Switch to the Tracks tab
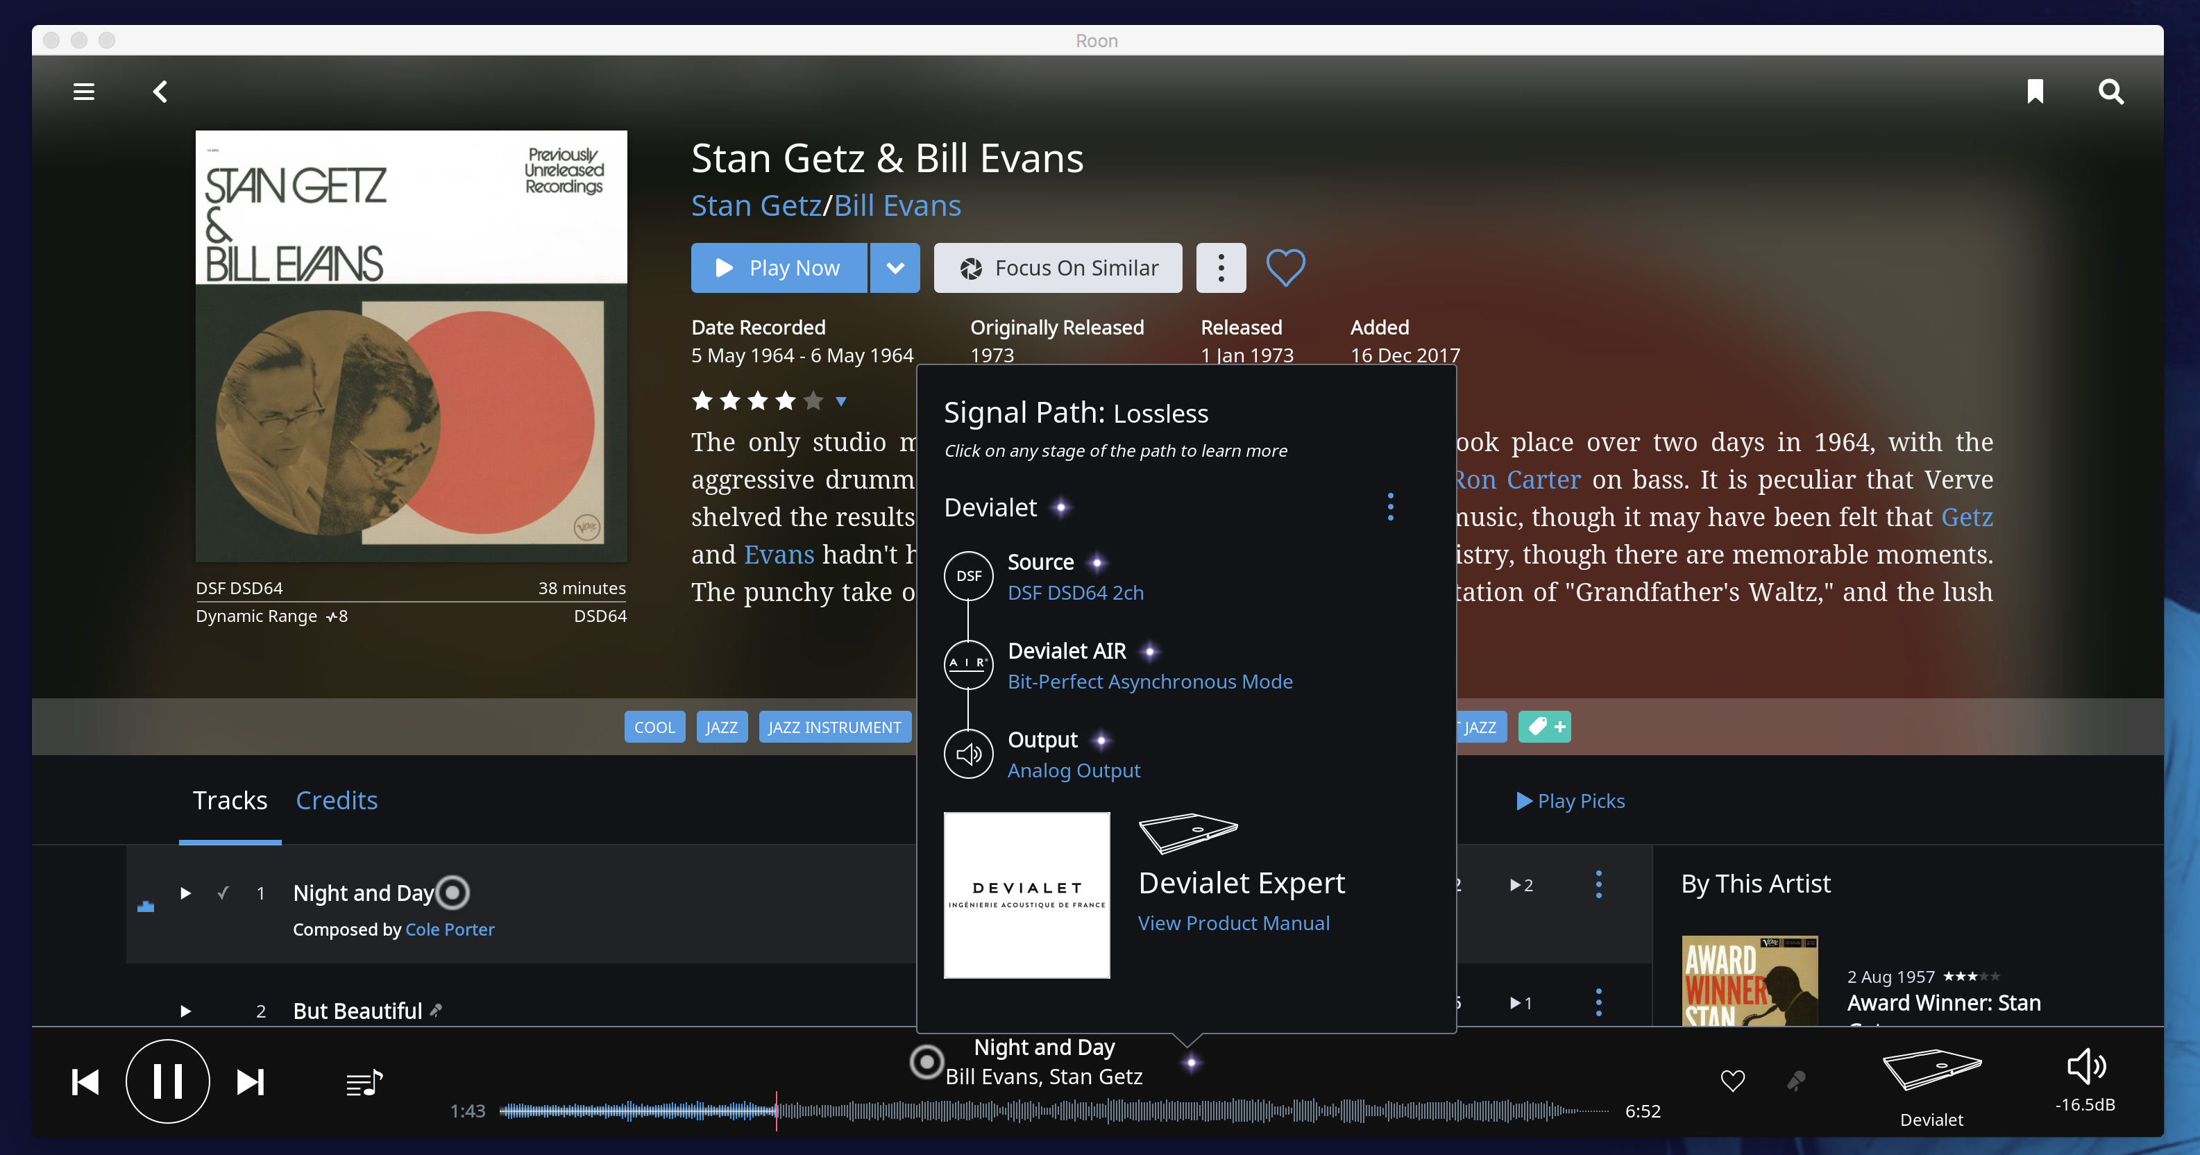 (x=230, y=800)
